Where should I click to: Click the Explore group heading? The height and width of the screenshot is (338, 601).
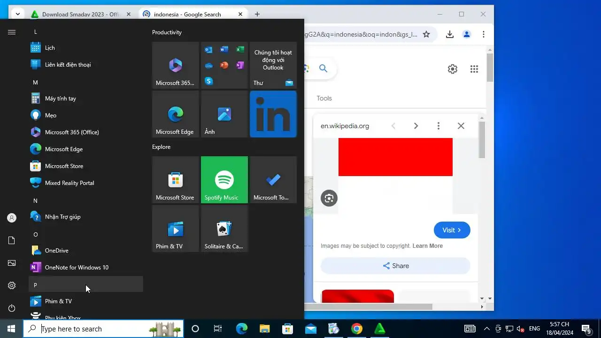coord(161,147)
